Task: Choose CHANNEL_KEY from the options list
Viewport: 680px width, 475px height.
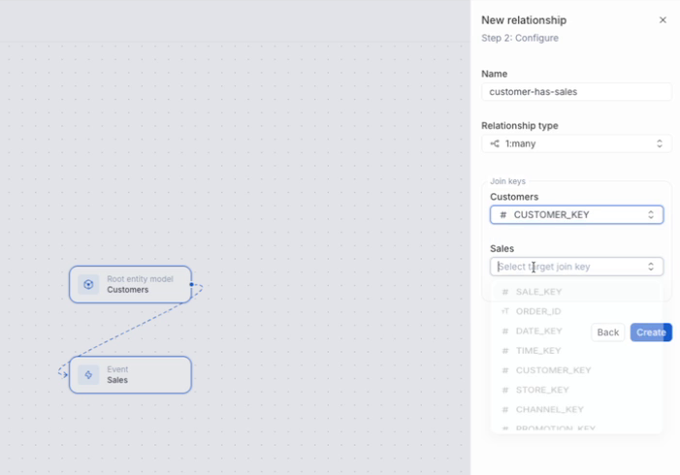Action: pyautogui.click(x=549, y=409)
